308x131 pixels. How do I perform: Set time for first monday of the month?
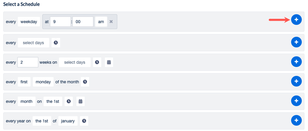(x=85, y=82)
